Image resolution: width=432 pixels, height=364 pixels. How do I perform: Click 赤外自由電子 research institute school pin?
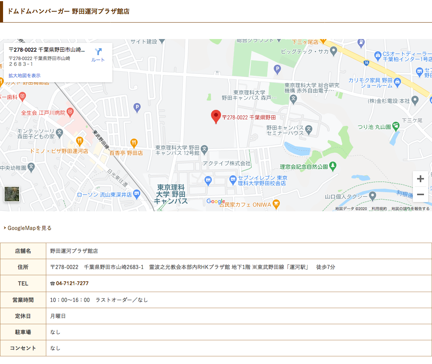coord(294,99)
